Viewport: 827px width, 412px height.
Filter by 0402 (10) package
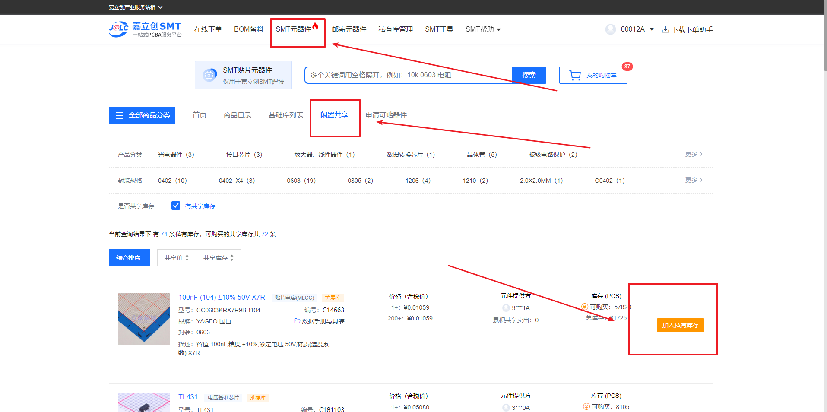click(x=172, y=181)
